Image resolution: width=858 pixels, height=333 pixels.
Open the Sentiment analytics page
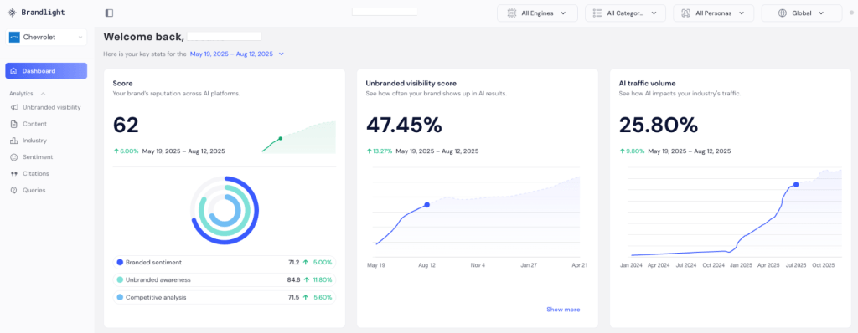[38, 157]
